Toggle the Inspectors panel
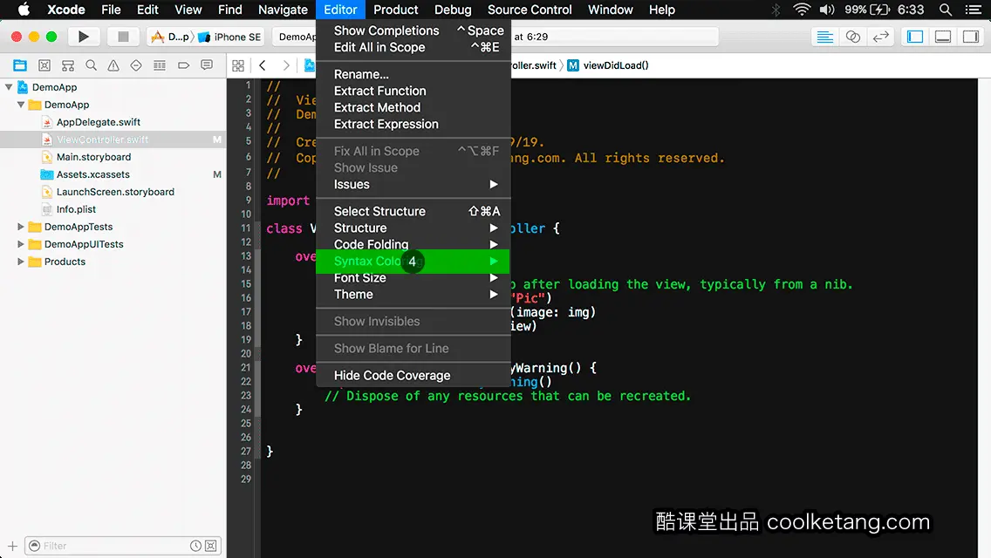Image resolution: width=991 pixels, height=558 pixels. [971, 37]
